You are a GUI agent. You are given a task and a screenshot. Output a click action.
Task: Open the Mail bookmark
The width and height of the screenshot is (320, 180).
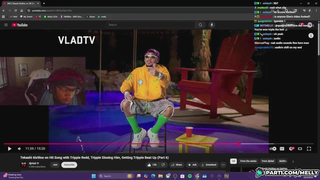pos(13,17)
